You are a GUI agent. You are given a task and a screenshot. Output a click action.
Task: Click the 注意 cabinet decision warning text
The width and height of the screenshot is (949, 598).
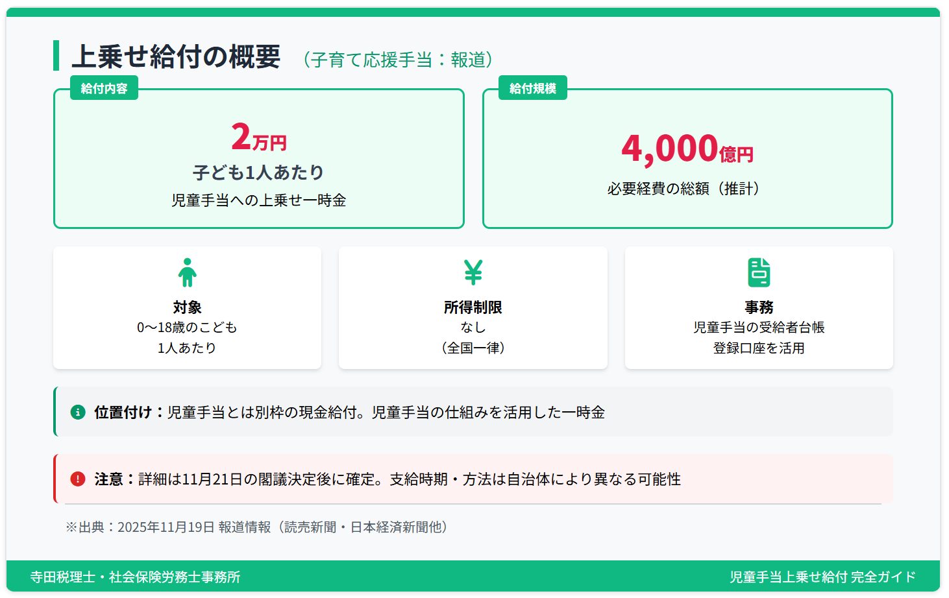[x=387, y=479]
